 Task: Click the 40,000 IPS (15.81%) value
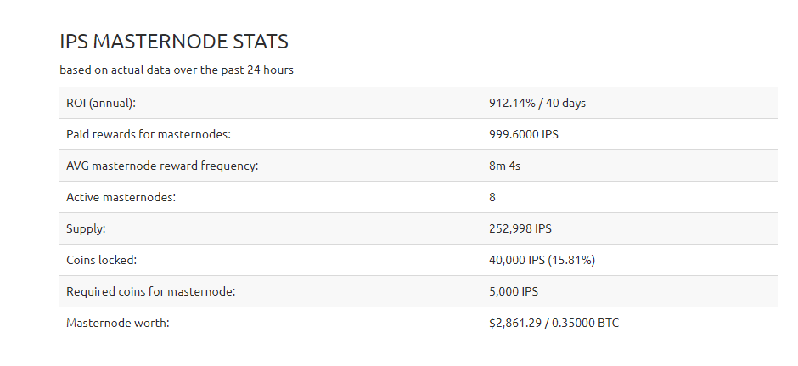pyautogui.click(x=542, y=260)
